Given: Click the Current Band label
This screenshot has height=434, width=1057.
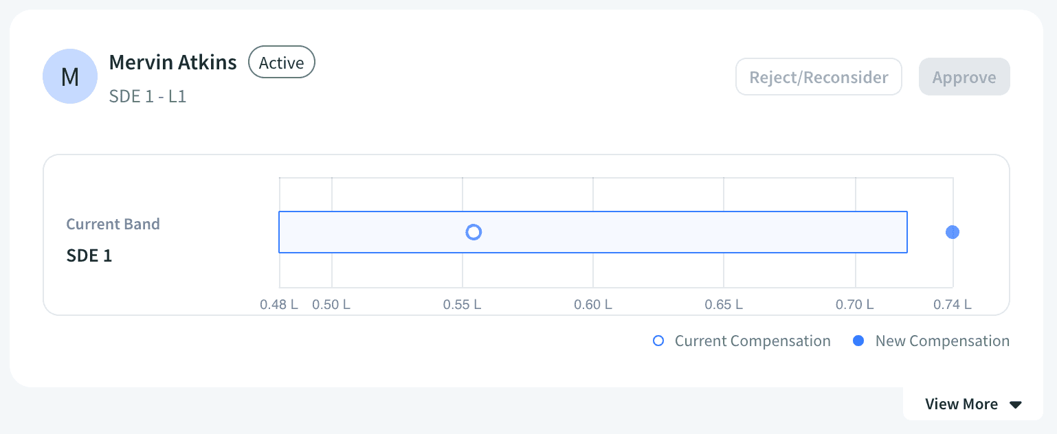Looking at the screenshot, I should (x=113, y=224).
